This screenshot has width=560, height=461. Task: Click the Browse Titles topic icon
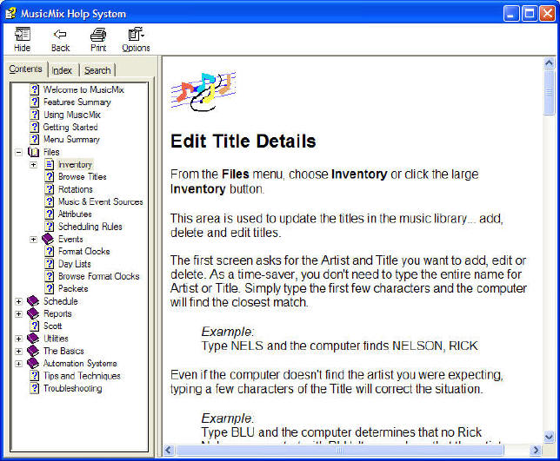[x=50, y=177]
